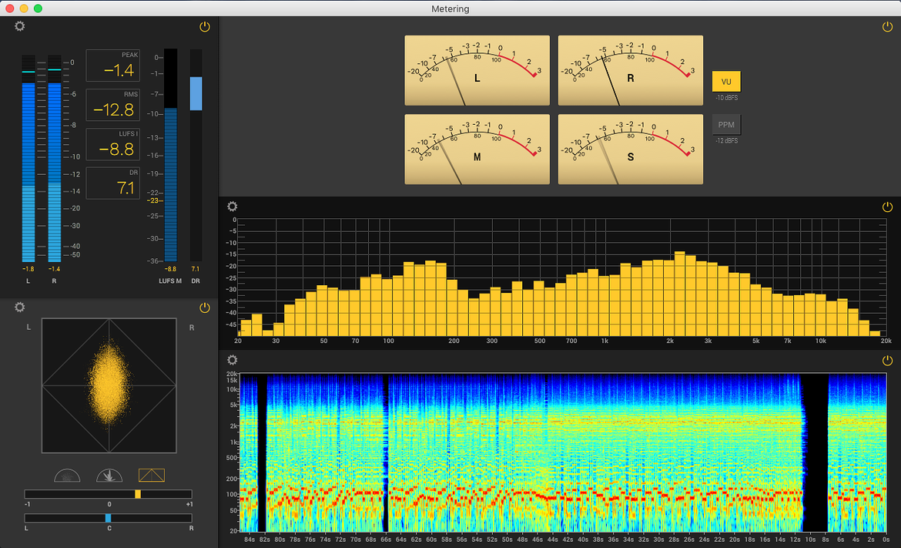Click the R analog VU meter
This screenshot has height=548, width=901.
(631, 71)
